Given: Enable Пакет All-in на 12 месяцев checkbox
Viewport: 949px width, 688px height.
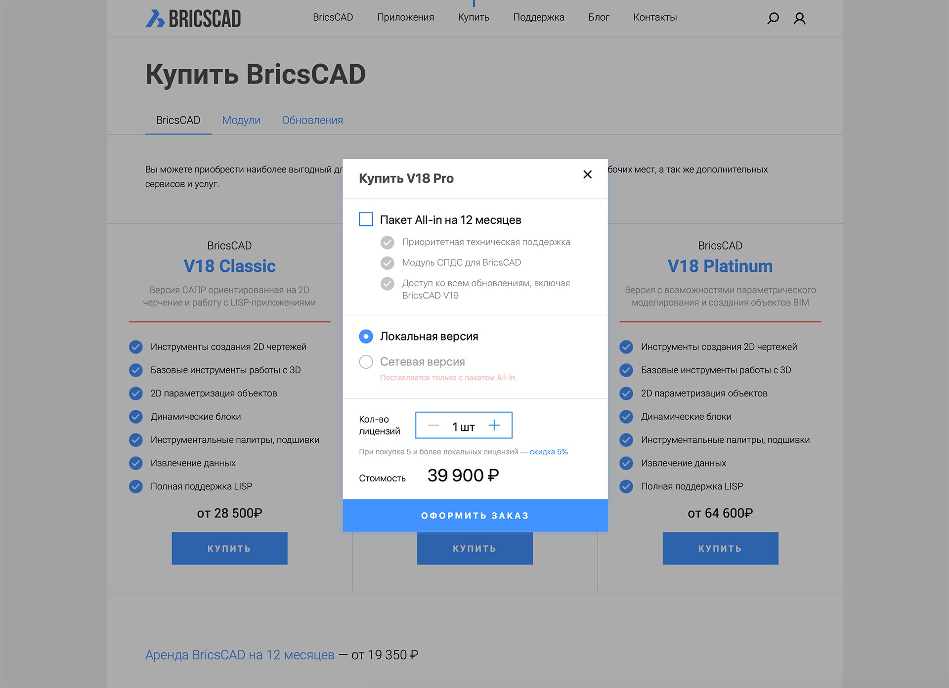Looking at the screenshot, I should [x=366, y=219].
